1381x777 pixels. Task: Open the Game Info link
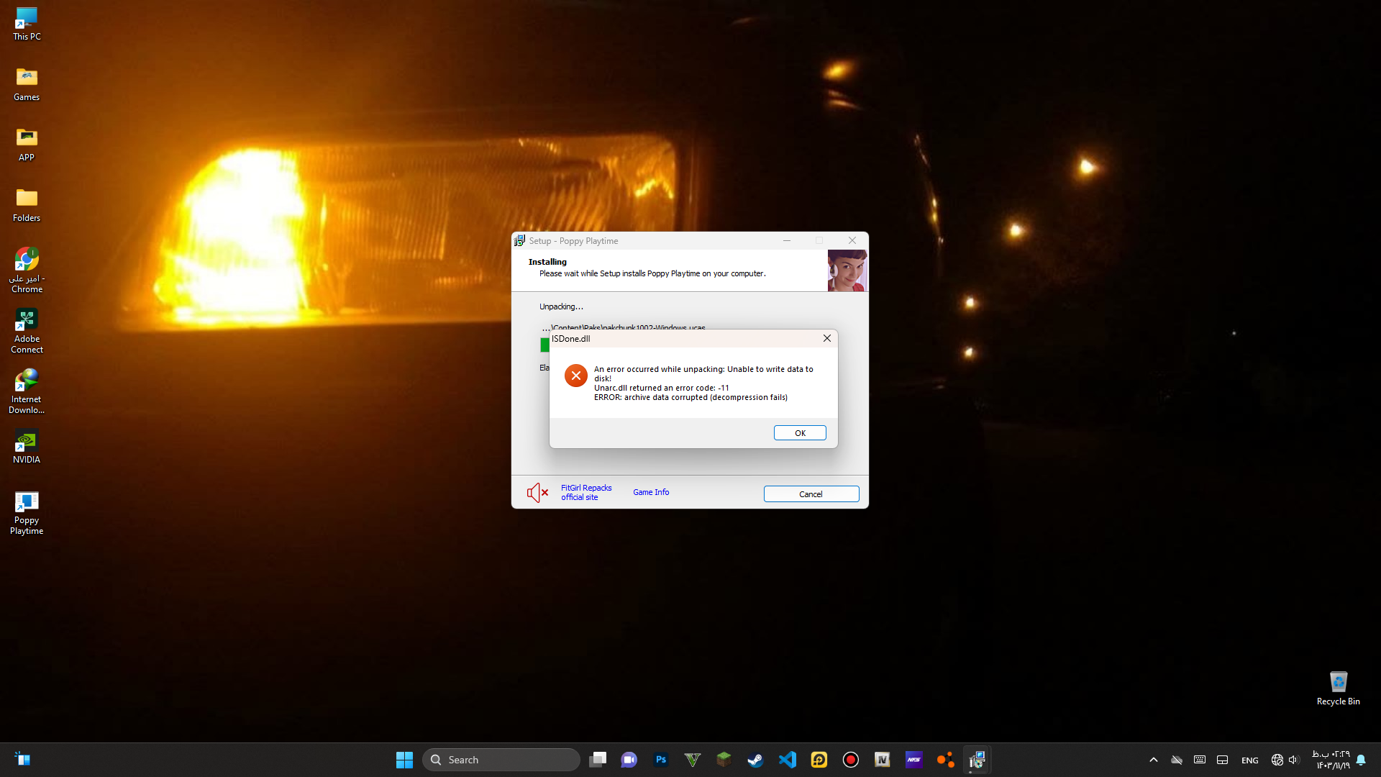(650, 493)
